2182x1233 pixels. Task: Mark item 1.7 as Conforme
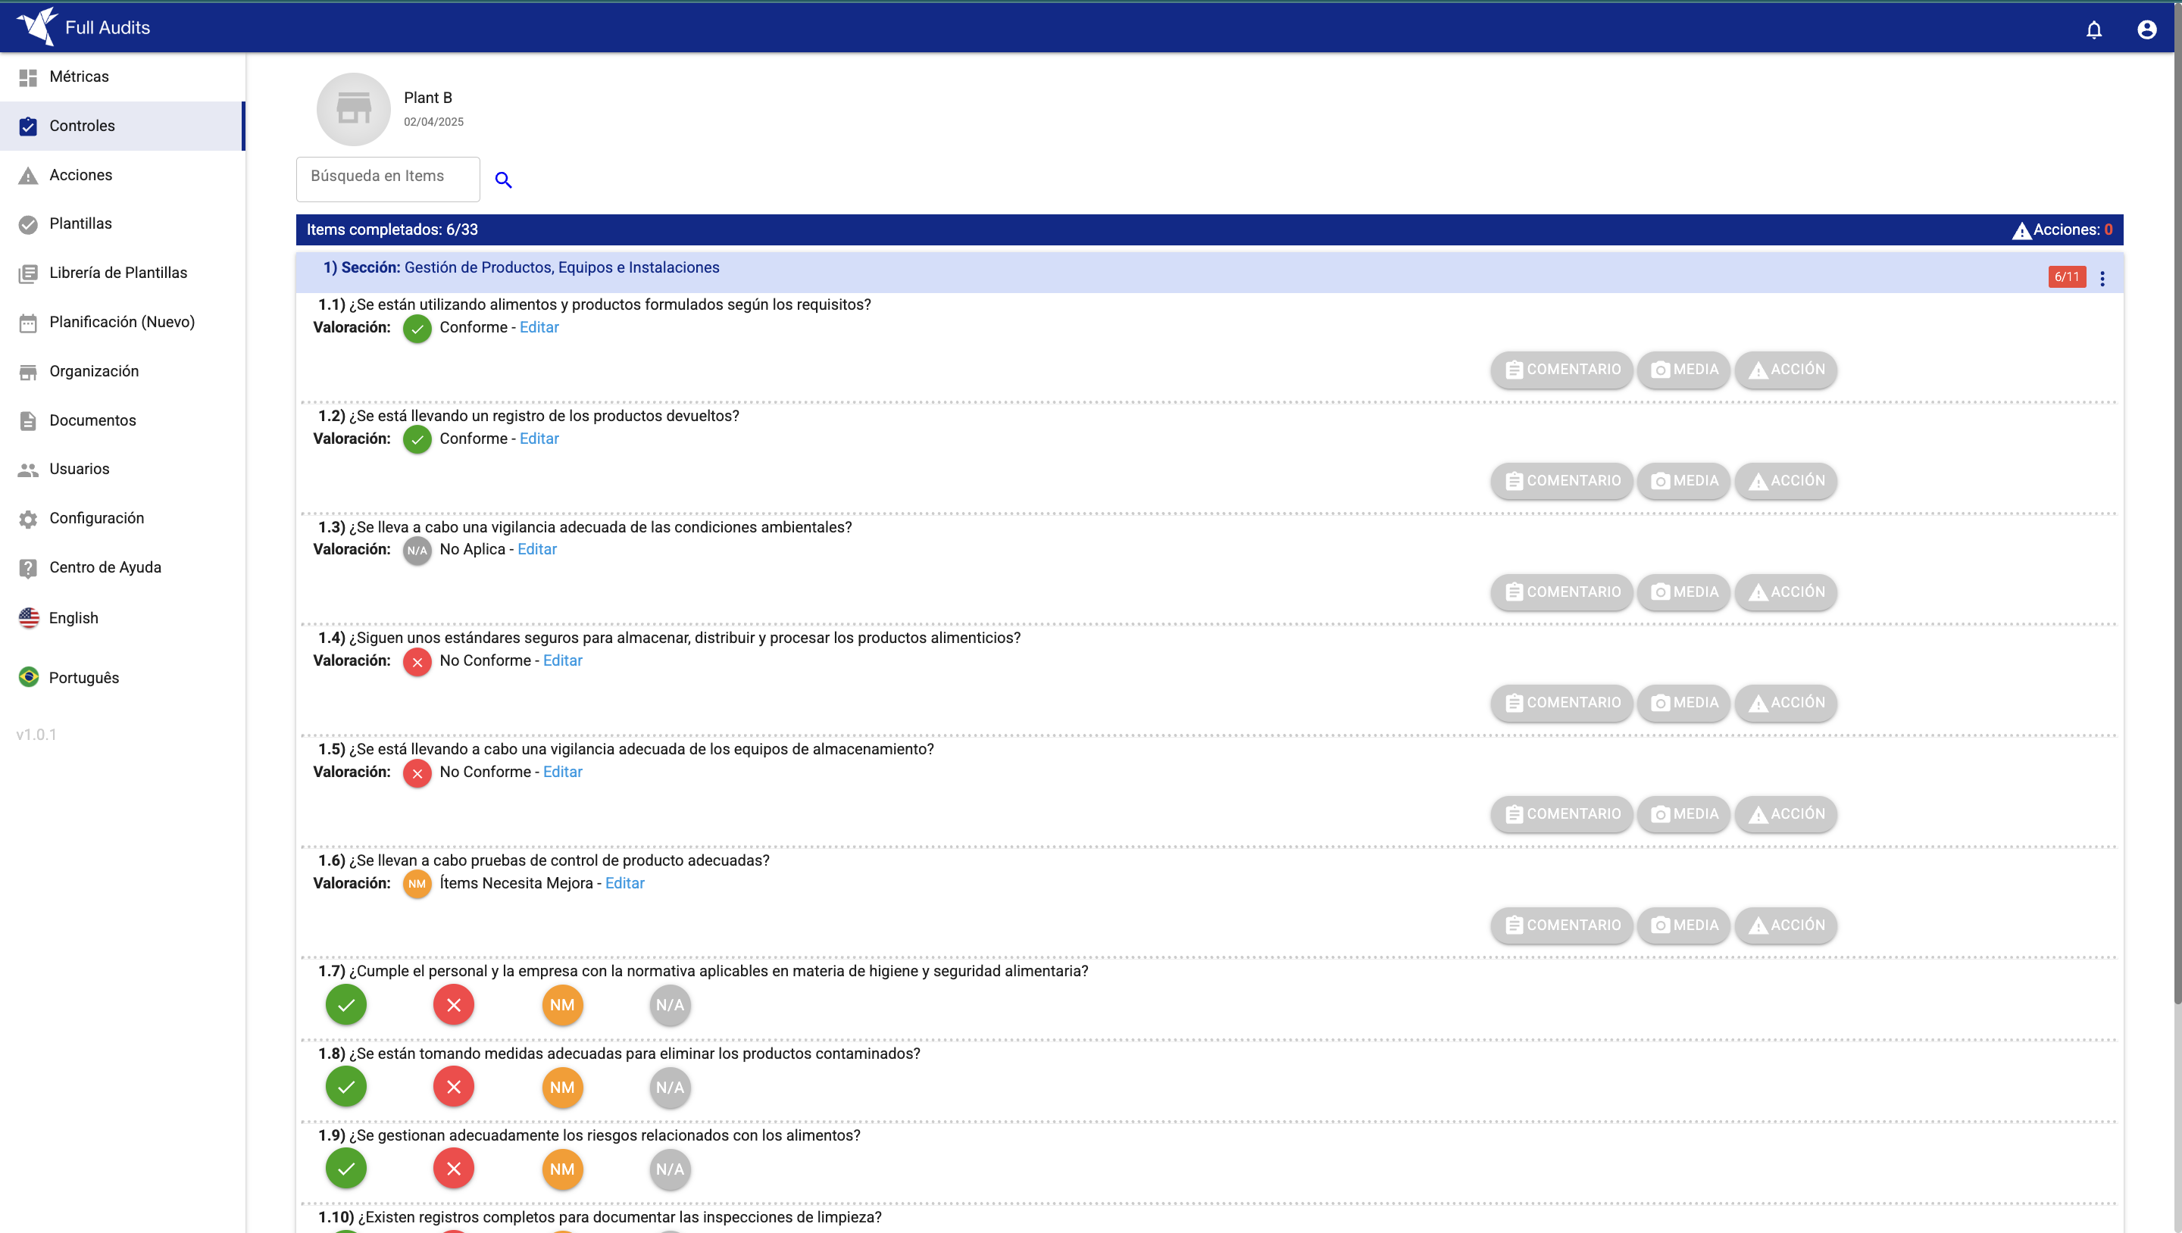click(345, 1005)
